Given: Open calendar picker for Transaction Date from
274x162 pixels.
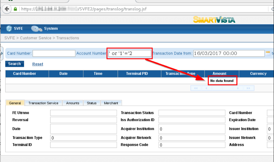Looking at the screenshot, I should (x=268, y=53).
